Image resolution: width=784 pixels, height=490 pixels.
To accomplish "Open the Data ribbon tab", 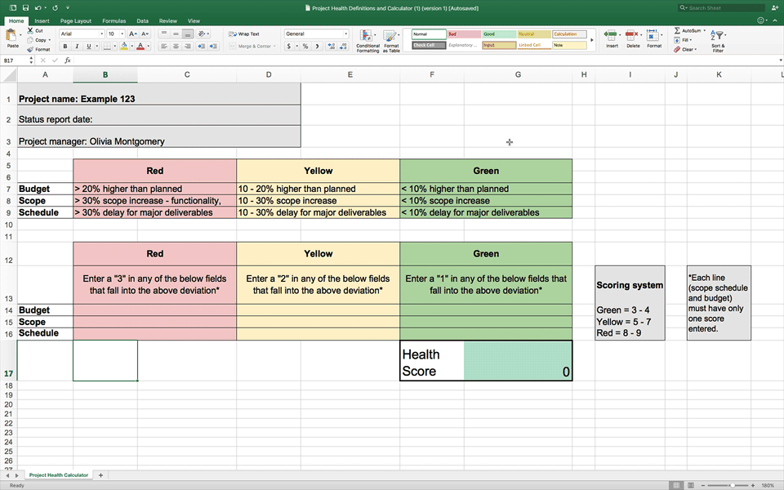I will pyautogui.click(x=142, y=20).
